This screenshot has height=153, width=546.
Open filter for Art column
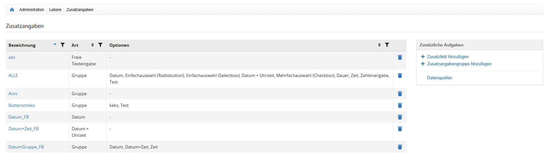click(100, 45)
